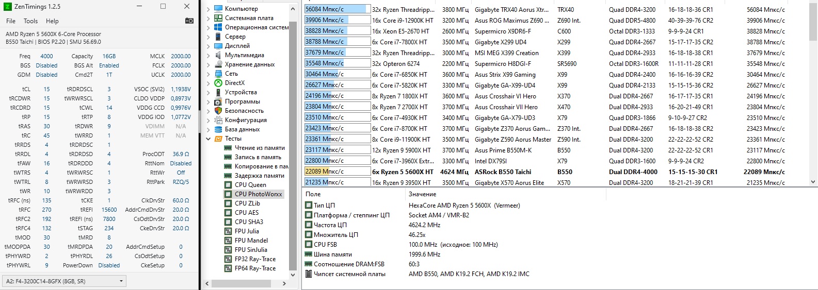Click the DirectX Xbox icon
The image size is (818, 290).
pyautogui.click(x=218, y=83)
